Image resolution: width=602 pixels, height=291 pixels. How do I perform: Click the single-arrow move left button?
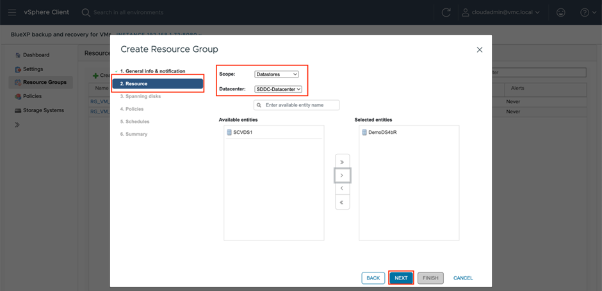[x=342, y=188]
